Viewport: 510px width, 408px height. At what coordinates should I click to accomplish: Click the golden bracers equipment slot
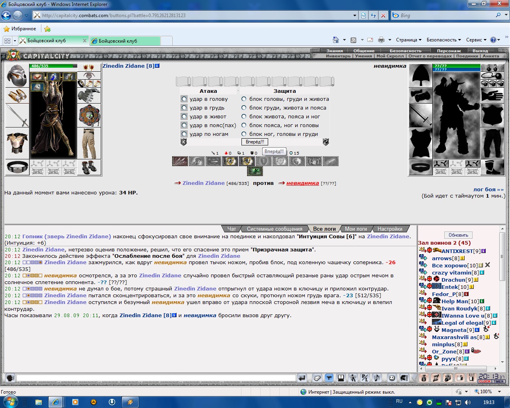[x=17, y=95]
